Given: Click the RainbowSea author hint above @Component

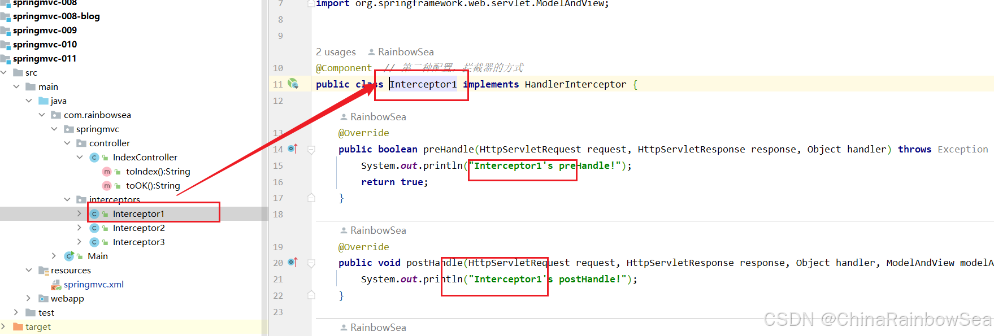Looking at the screenshot, I should (x=401, y=52).
